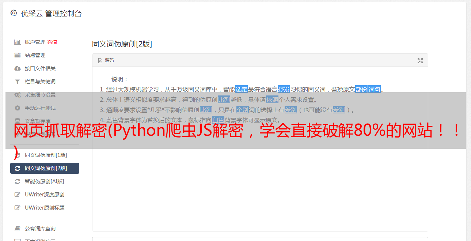Select UWriter原创标题 in the sidebar
This screenshot has height=241, width=471.
tap(45, 208)
